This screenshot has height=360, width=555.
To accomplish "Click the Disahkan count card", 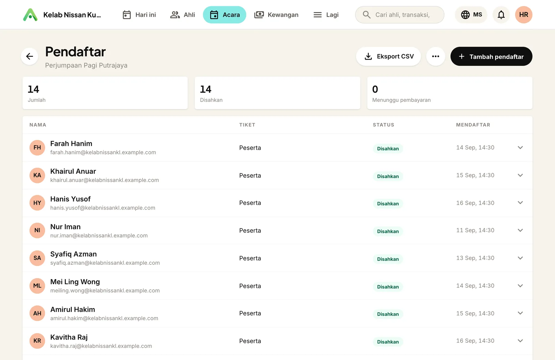I will coord(277,93).
